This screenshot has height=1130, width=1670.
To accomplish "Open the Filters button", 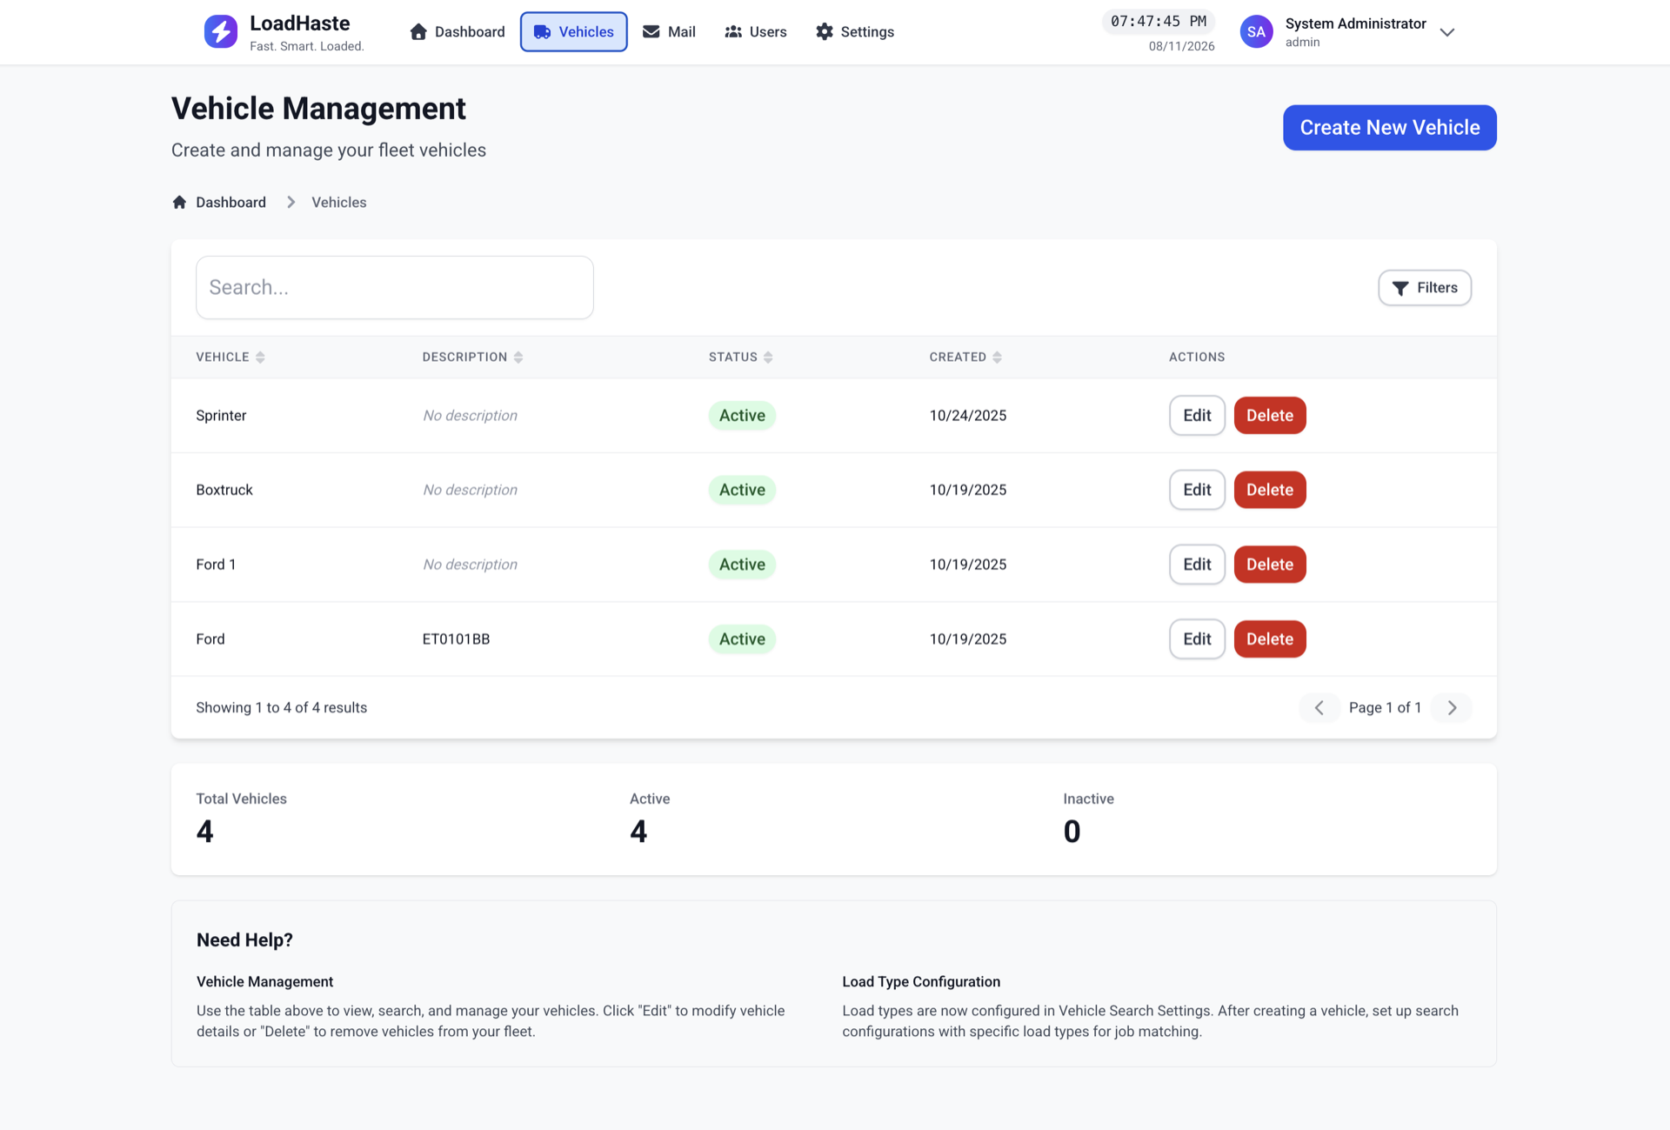I will tap(1425, 288).
